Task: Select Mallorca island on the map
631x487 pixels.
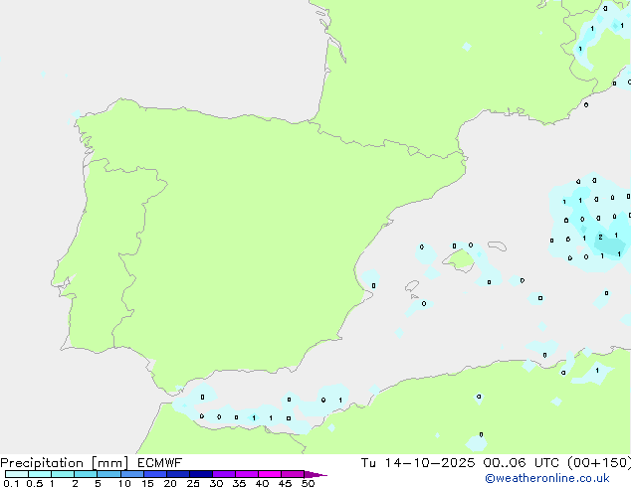Action: click(459, 260)
